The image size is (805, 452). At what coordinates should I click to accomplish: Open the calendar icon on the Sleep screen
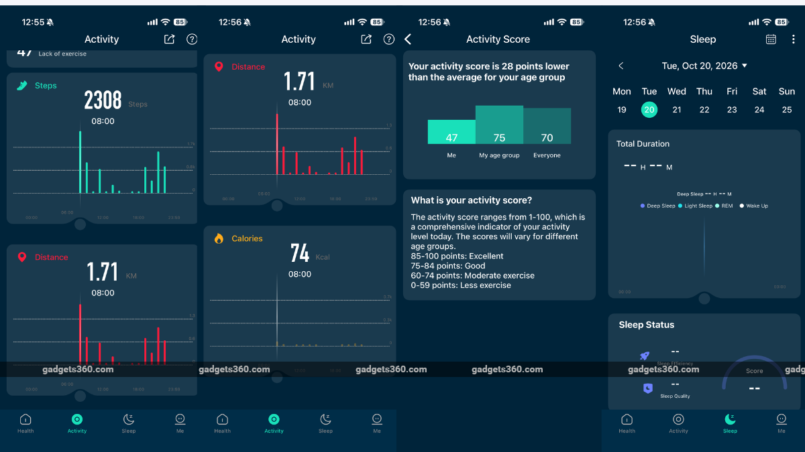771,40
